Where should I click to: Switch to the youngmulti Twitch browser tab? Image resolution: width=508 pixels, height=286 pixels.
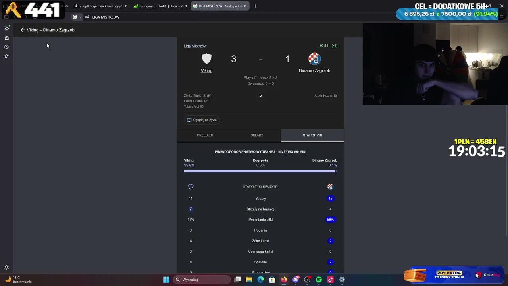coord(160,6)
